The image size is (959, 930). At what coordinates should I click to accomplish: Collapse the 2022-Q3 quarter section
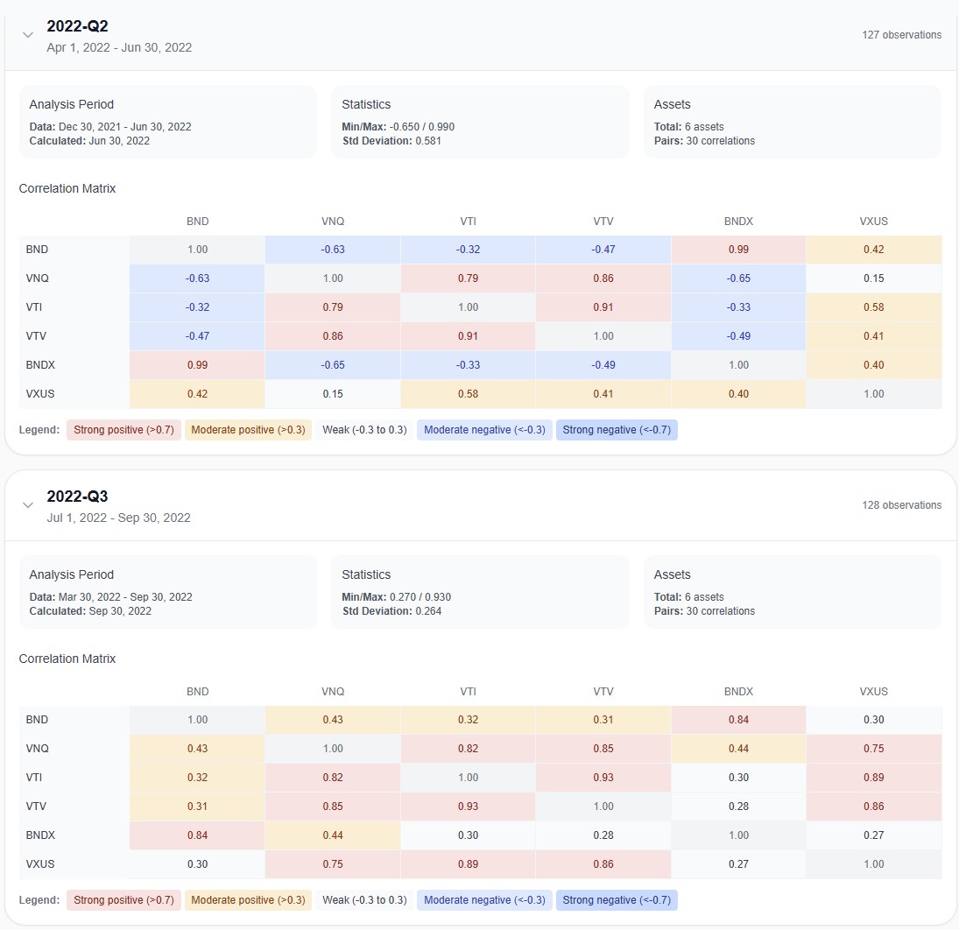pyautogui.click(x=27, y=505)
